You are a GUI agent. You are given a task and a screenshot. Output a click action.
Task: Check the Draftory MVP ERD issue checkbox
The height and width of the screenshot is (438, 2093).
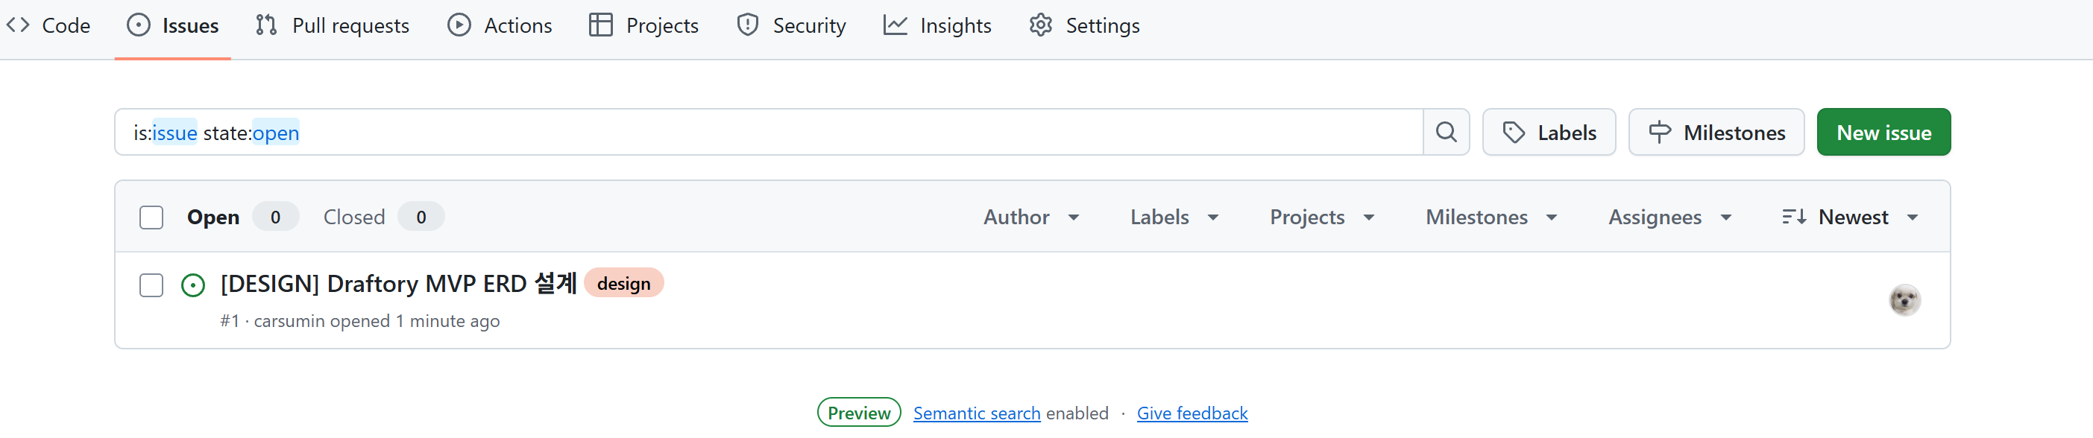(151, 285)
